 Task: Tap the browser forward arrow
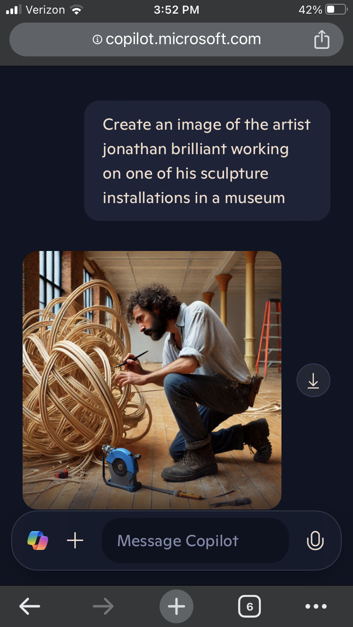(x=103, y=607)
